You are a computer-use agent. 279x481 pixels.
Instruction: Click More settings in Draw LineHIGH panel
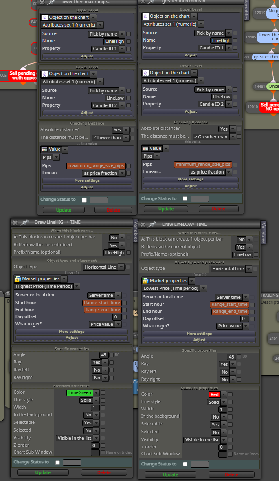pyautogui.click(x=72, y=332)
